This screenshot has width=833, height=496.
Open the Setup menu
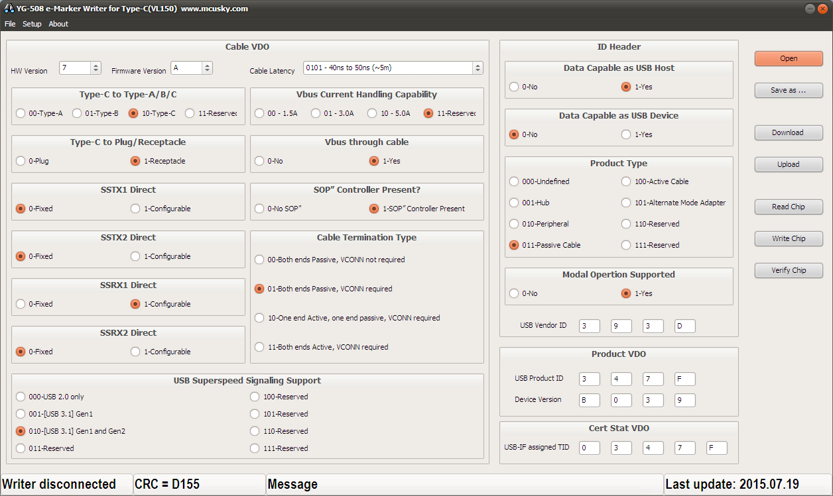pyautogui.click(x=32, y=24)
